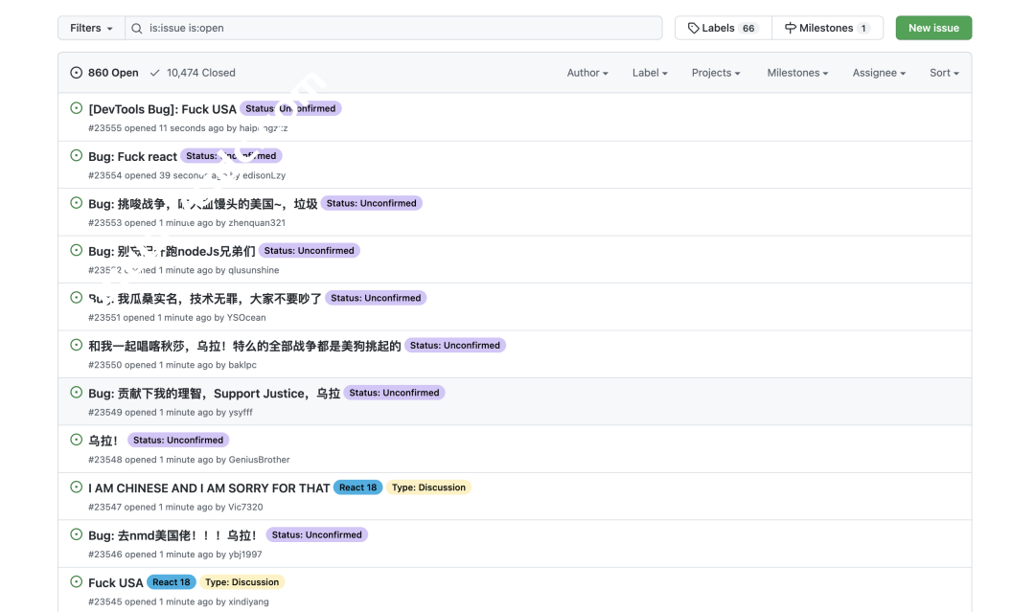Expand the Assignee filter dropdown
The width and height of the screenshot is (1035, 612).
[878, 73]
